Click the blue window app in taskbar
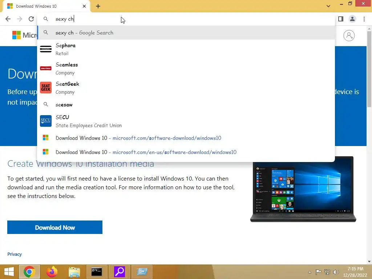Viewport: 372px width, 279px height. coord(142,272)
